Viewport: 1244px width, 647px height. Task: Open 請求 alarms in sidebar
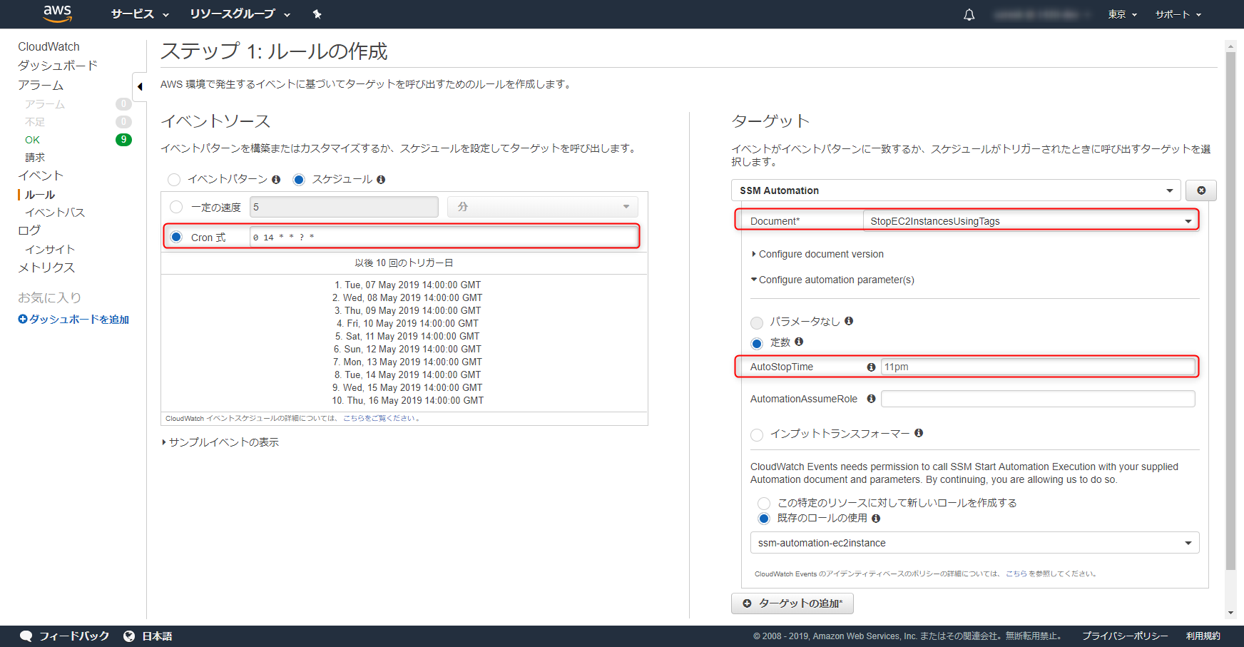[35, 158]
